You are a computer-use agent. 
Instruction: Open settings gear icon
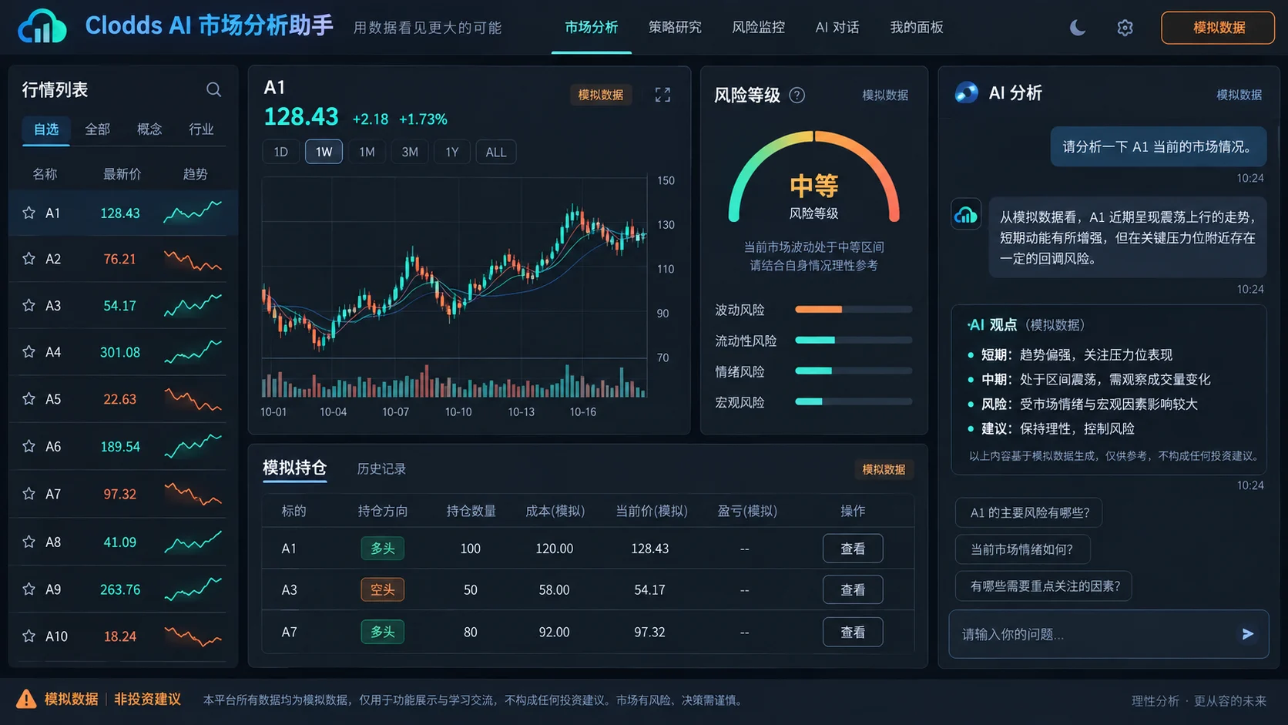[1125, 28]
